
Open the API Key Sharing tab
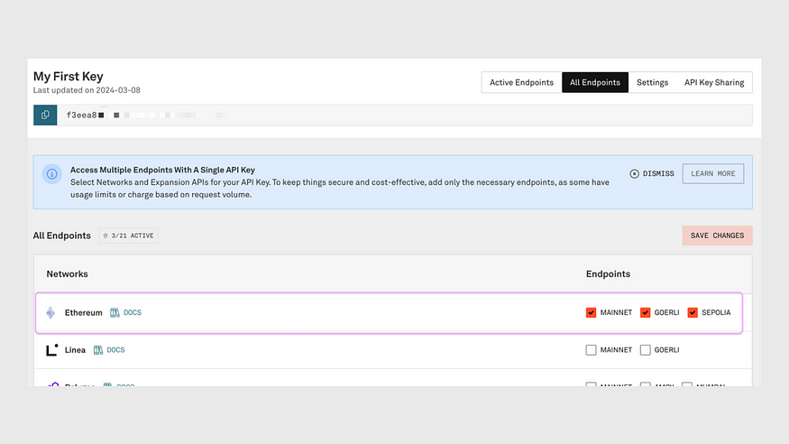click(714, 82)
